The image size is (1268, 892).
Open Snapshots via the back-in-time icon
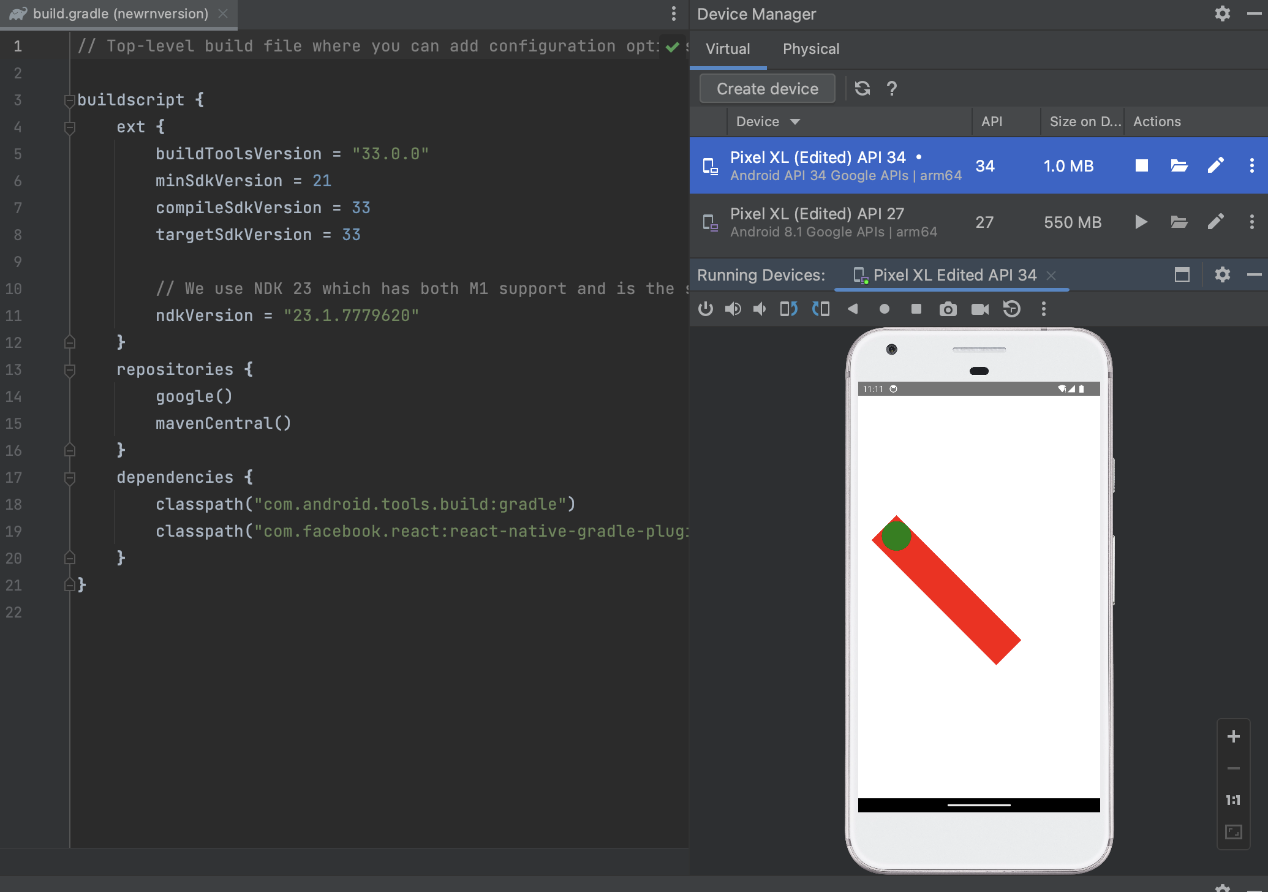1011,309
